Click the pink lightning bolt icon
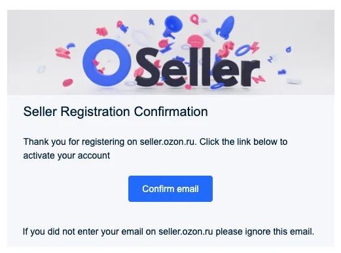 point(255,47)
